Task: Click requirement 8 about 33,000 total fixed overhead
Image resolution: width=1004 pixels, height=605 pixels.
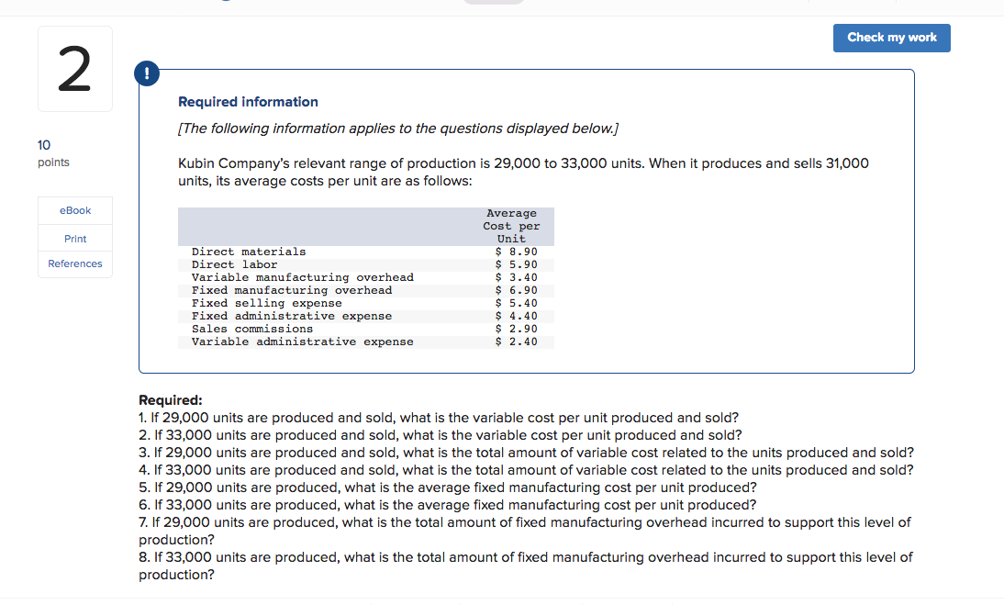Action: pyautogui.click(x=526, y=566)
